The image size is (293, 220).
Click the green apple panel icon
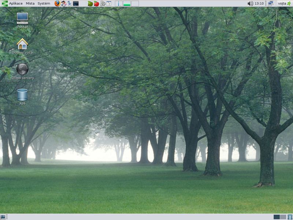[90, 3]
